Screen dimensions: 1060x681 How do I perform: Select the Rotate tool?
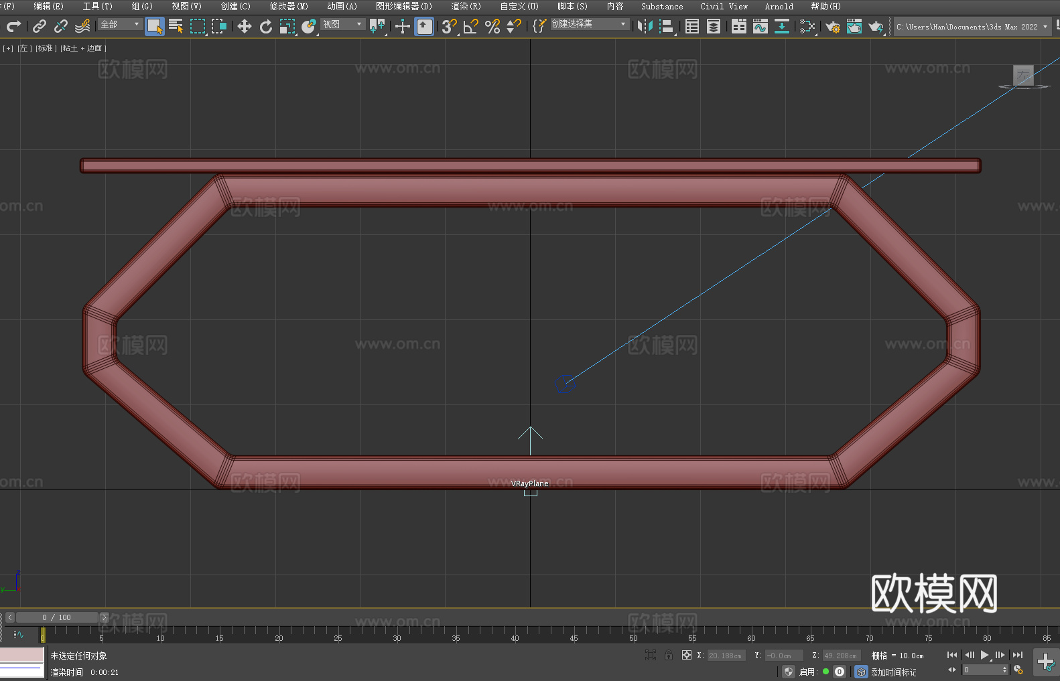[266, 26]
